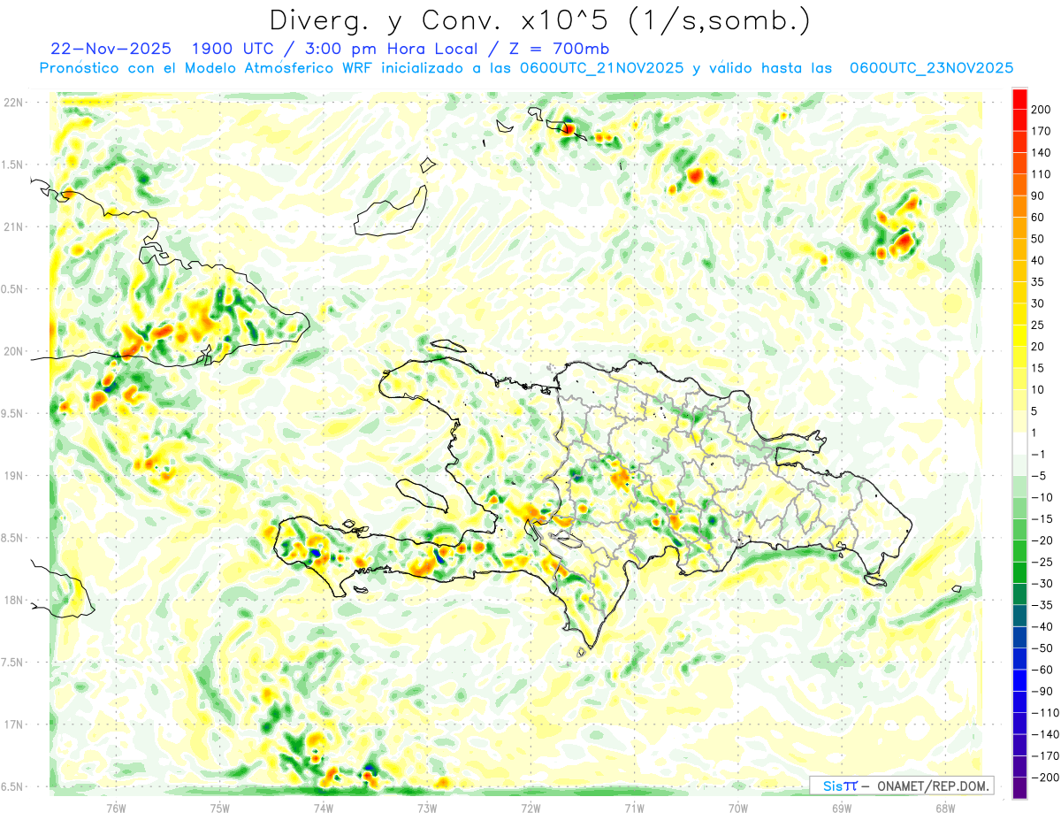This screenshot has height=820, width=1061.
Task: Click the colorbar value "200" at top
Action: (x=1041, y=109)
